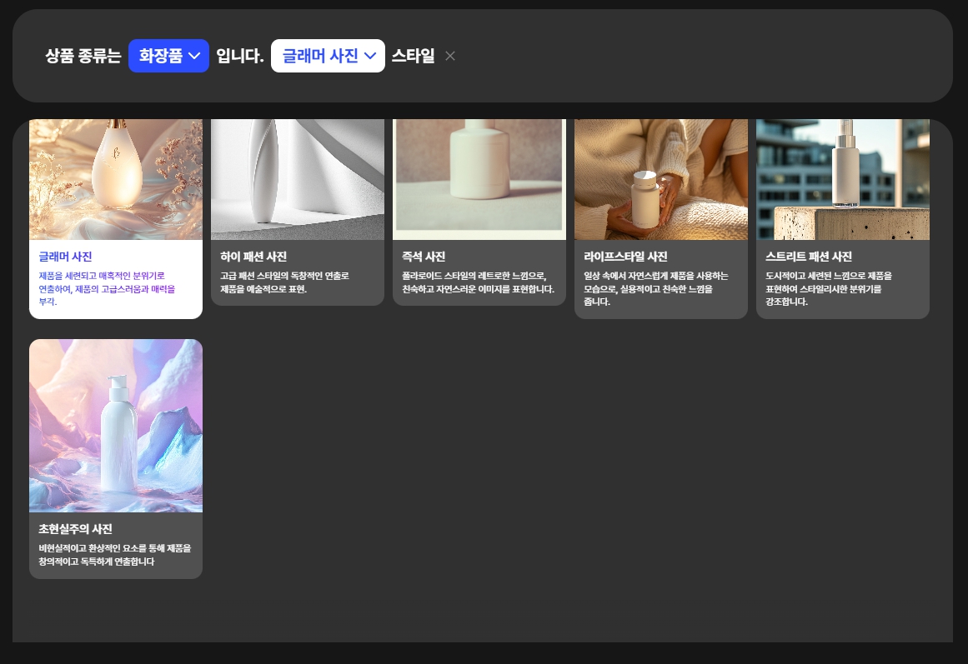The width and height of the screenshot is (968, 664).
Task: Expand the 글래머 사진 style dropdown
Action: click(x=328, y=56)
